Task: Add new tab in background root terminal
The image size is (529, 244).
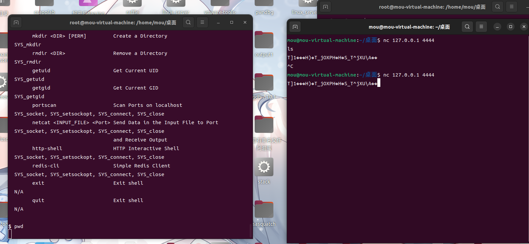Action: 325,7
